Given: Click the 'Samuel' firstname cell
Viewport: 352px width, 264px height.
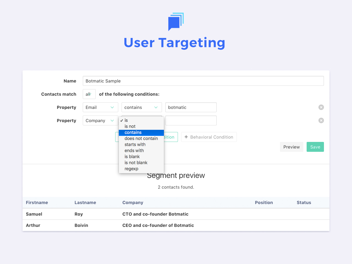Looking at the screenshot, I should point(34,214).
